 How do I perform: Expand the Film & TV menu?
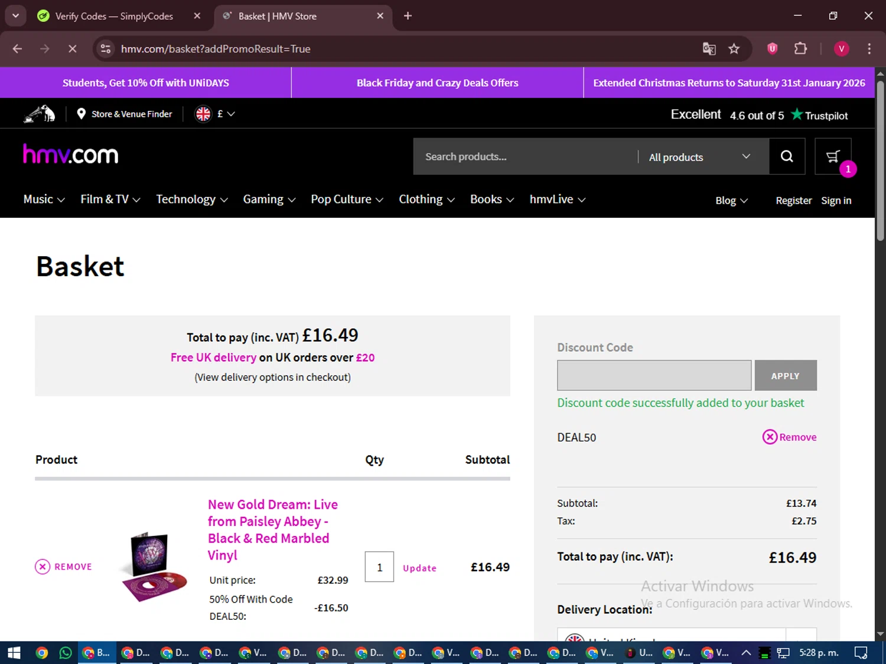110,199
